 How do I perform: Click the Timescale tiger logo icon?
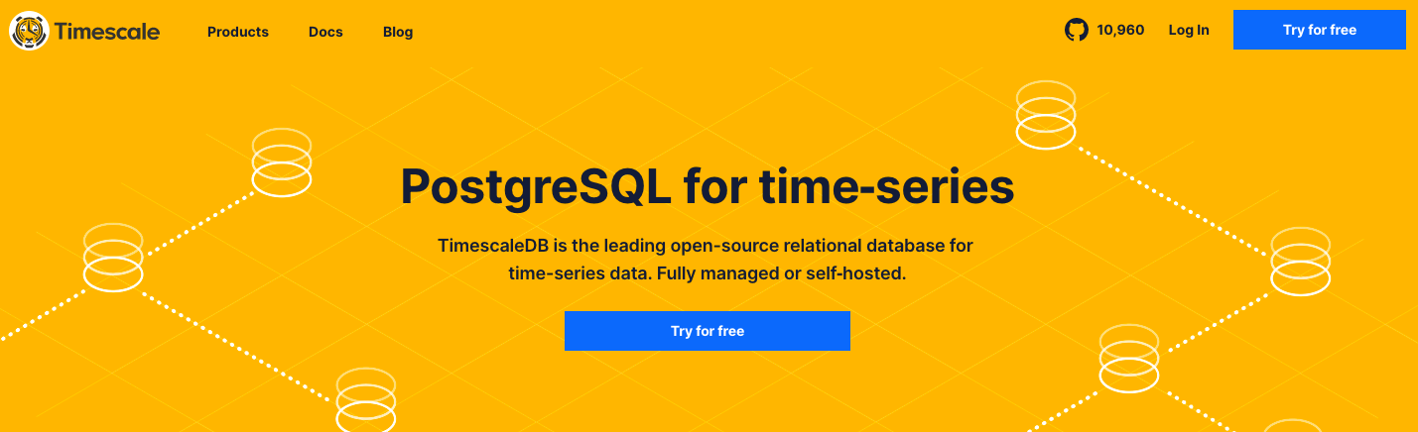[30, 31]
